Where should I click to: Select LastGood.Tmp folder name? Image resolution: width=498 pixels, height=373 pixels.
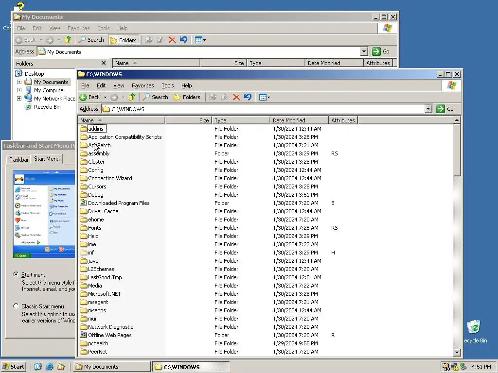click(x=105, y=277)
